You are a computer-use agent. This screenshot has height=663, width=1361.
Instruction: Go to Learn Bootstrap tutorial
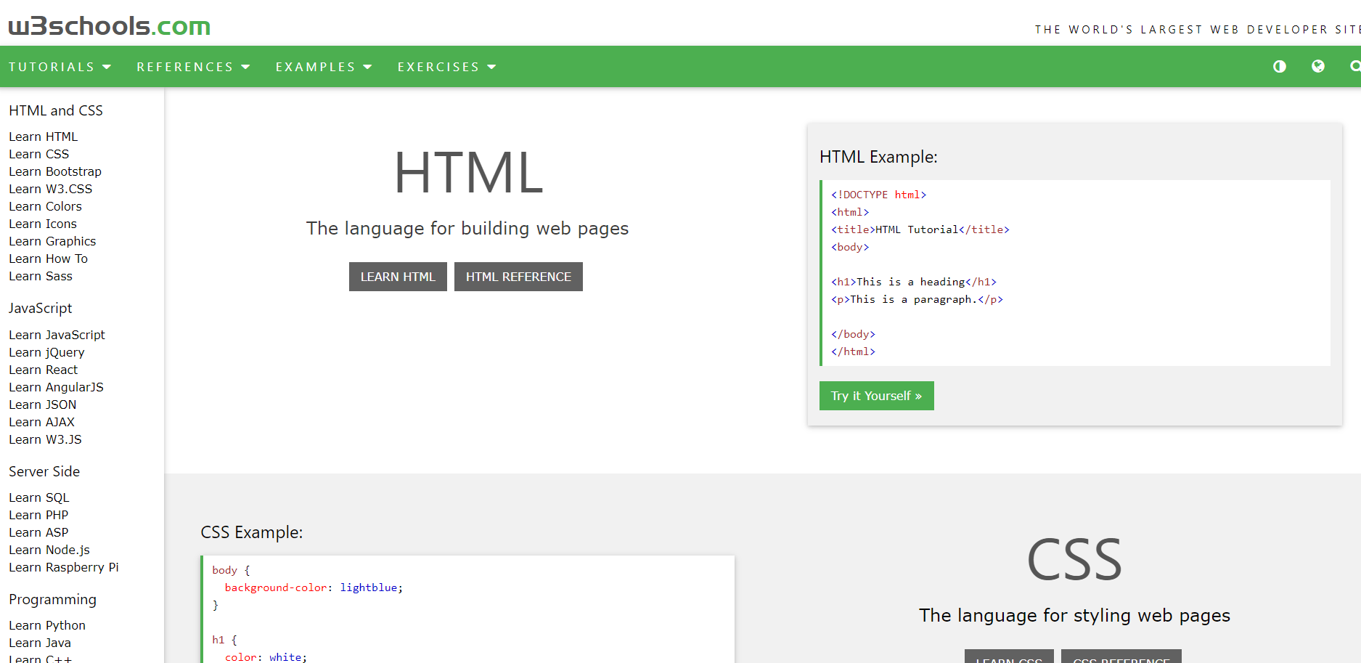55,171
